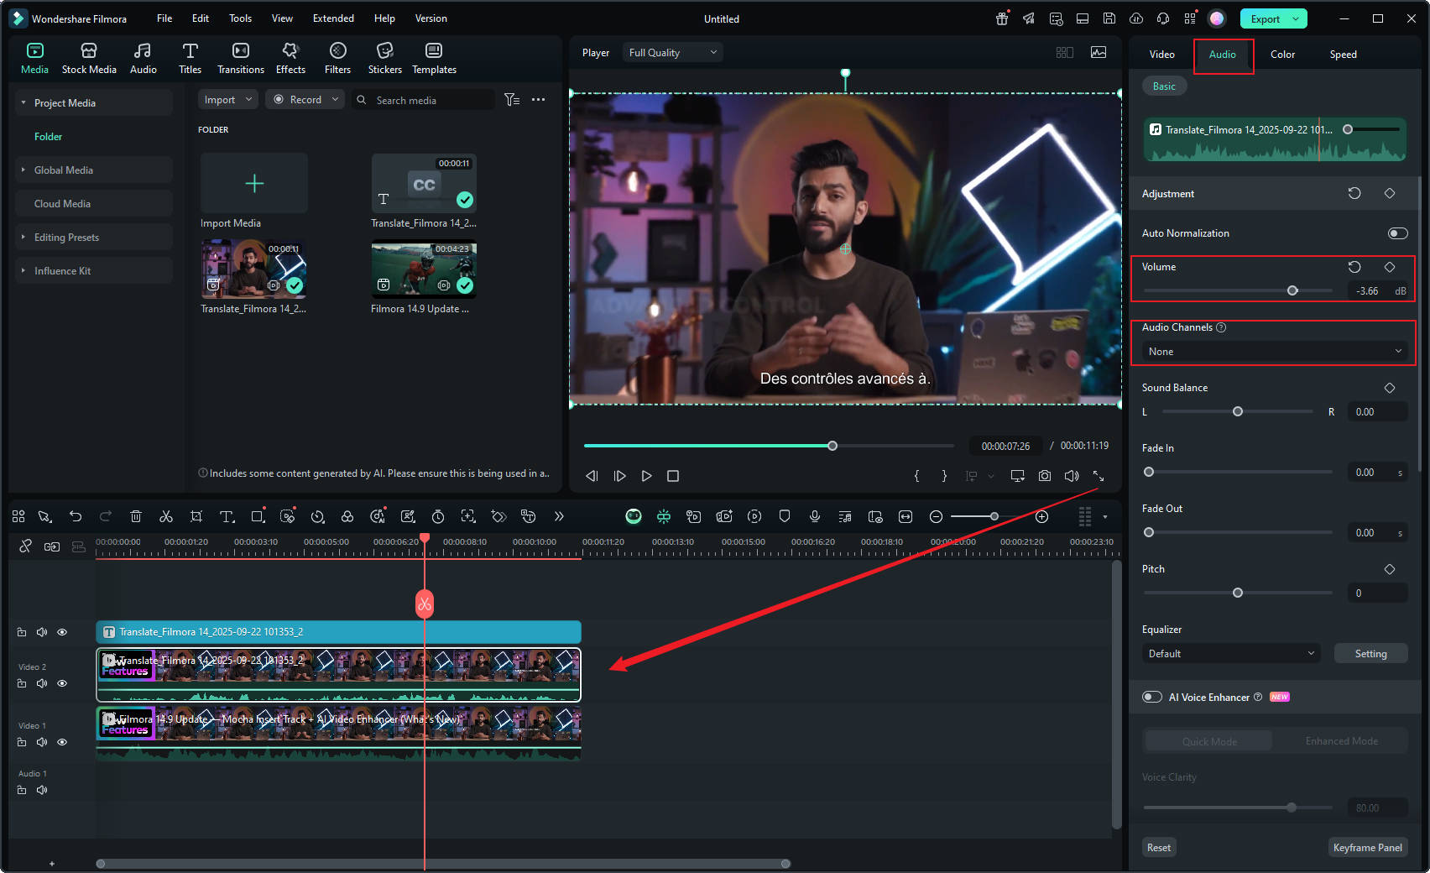1430x873 pixels.
Task: Expand the Influence Kit tree item
Action: coord(23,271)
